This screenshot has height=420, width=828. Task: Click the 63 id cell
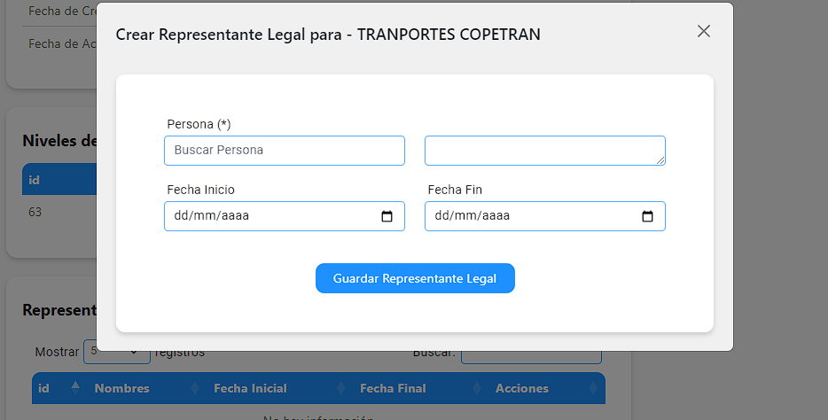pyautogui.click(x=35, y=212)
